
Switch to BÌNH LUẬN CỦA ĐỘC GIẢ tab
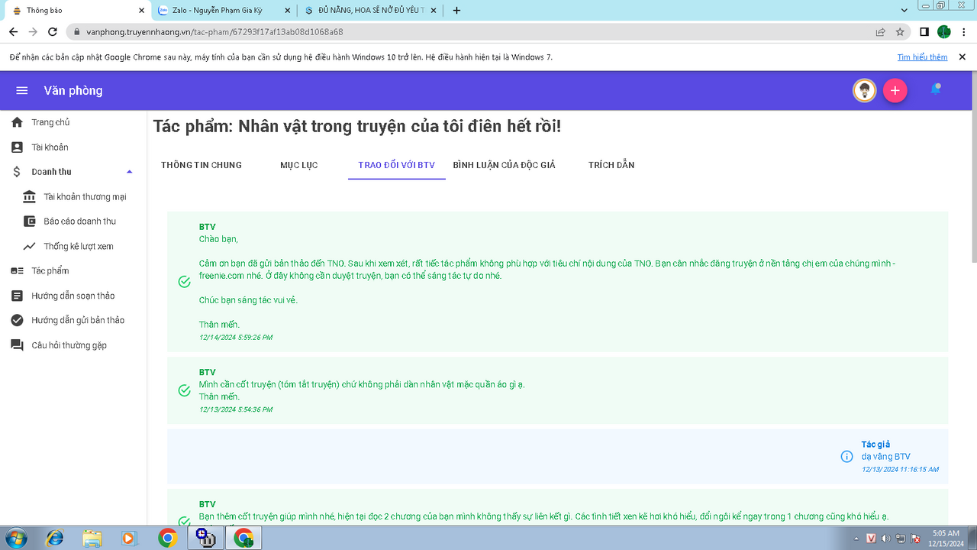click(504, 165)
